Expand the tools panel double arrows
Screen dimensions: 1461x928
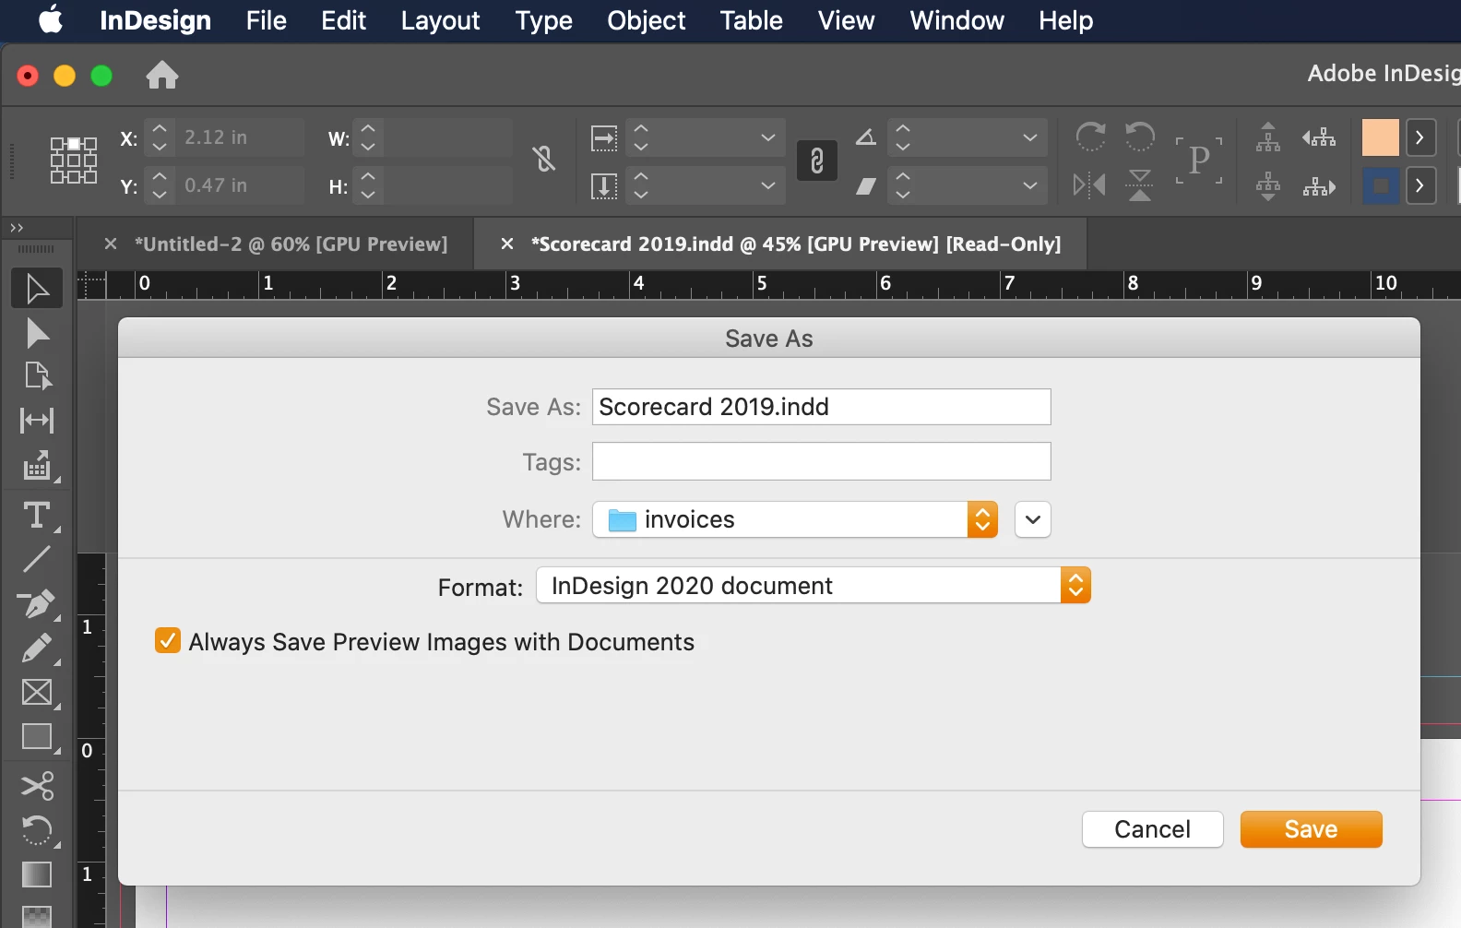[x=17, y=228]
